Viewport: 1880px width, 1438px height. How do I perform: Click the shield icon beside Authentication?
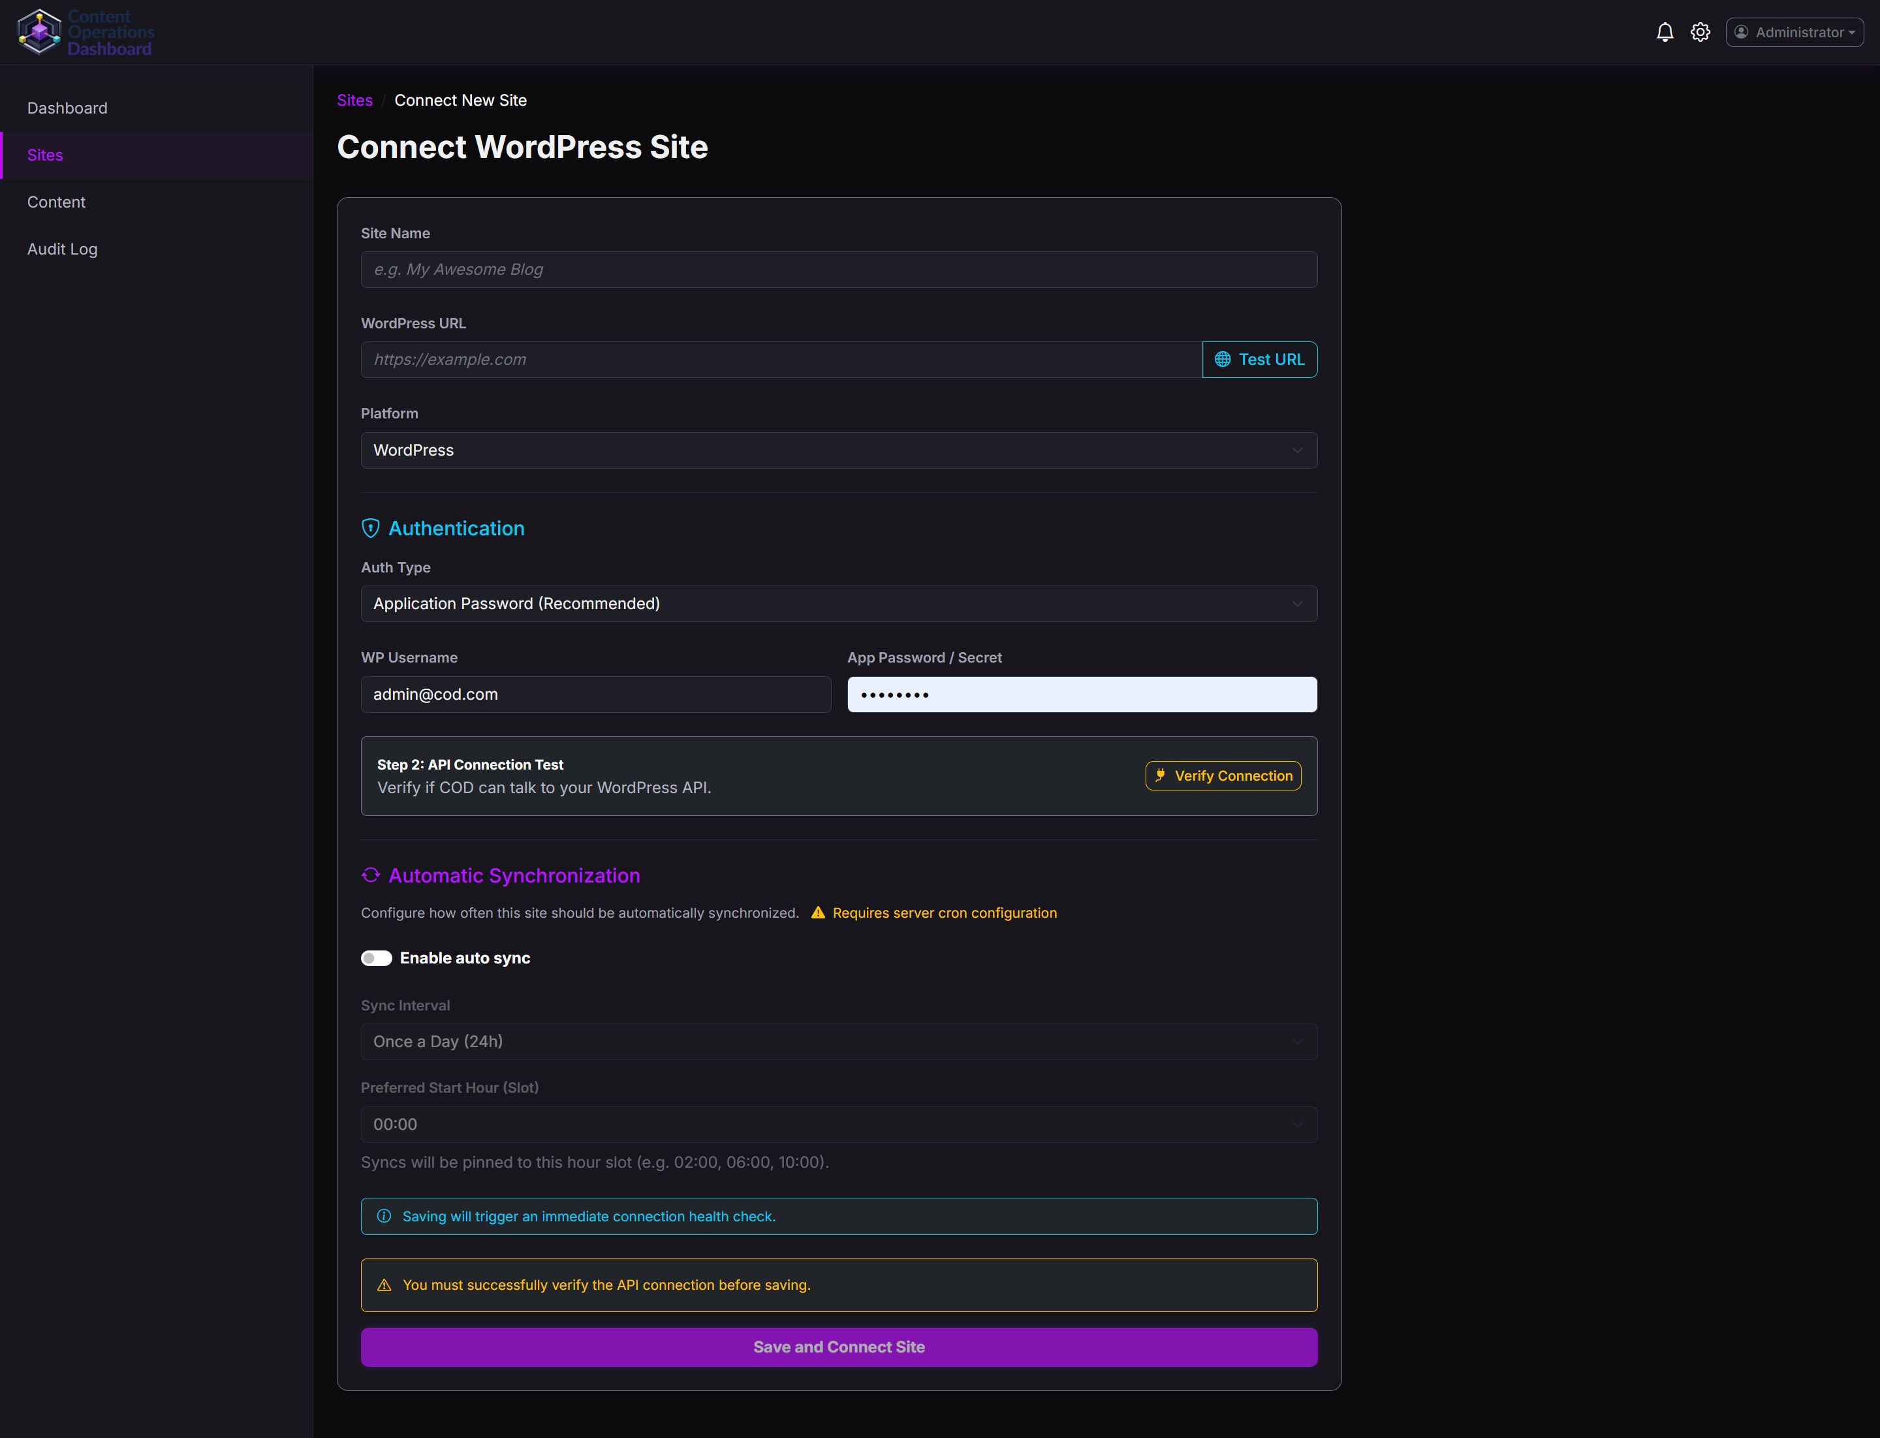pyautogui.click(x=371, y=528)
